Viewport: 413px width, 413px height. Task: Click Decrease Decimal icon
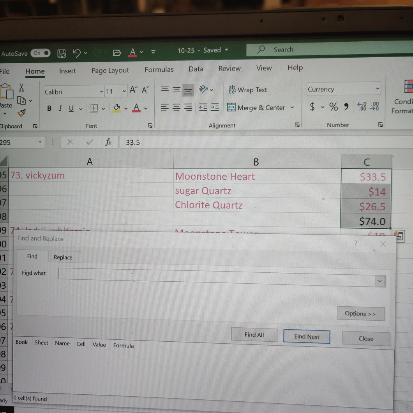point(374,106)
